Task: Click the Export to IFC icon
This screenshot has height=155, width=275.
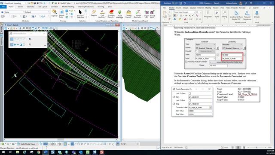Action: pos(152,14)
